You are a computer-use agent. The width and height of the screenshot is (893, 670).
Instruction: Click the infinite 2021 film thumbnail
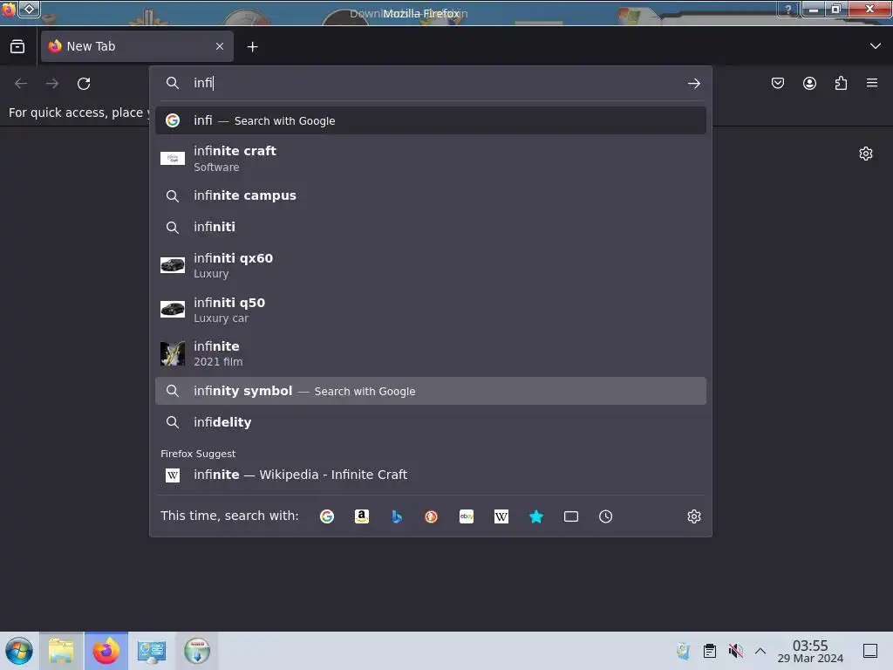tap(173, 353)
